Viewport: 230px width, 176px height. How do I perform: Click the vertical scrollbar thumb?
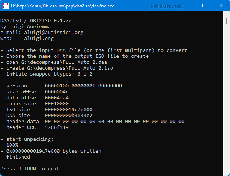[x=227, y=21]
